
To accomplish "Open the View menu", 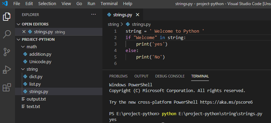I will tap(66, 4).
